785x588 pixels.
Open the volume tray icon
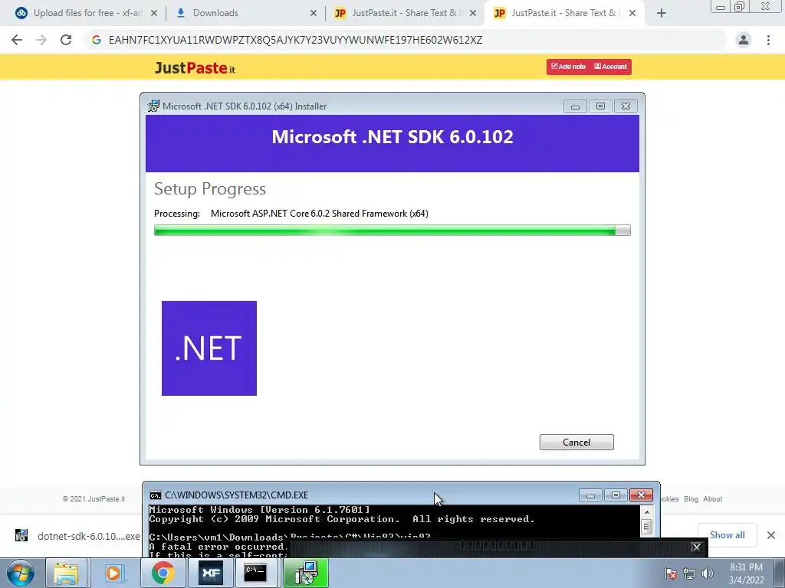[708, 573]
